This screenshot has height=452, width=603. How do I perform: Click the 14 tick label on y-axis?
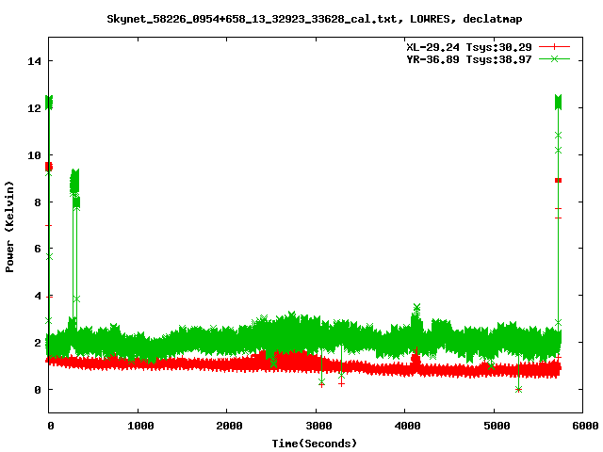(x=34, y=61)
